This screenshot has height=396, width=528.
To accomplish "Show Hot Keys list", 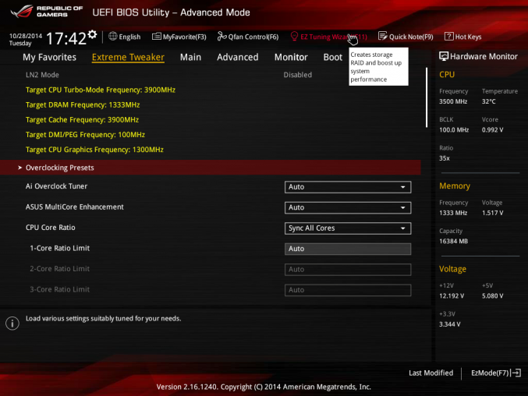I will (468, 37).
